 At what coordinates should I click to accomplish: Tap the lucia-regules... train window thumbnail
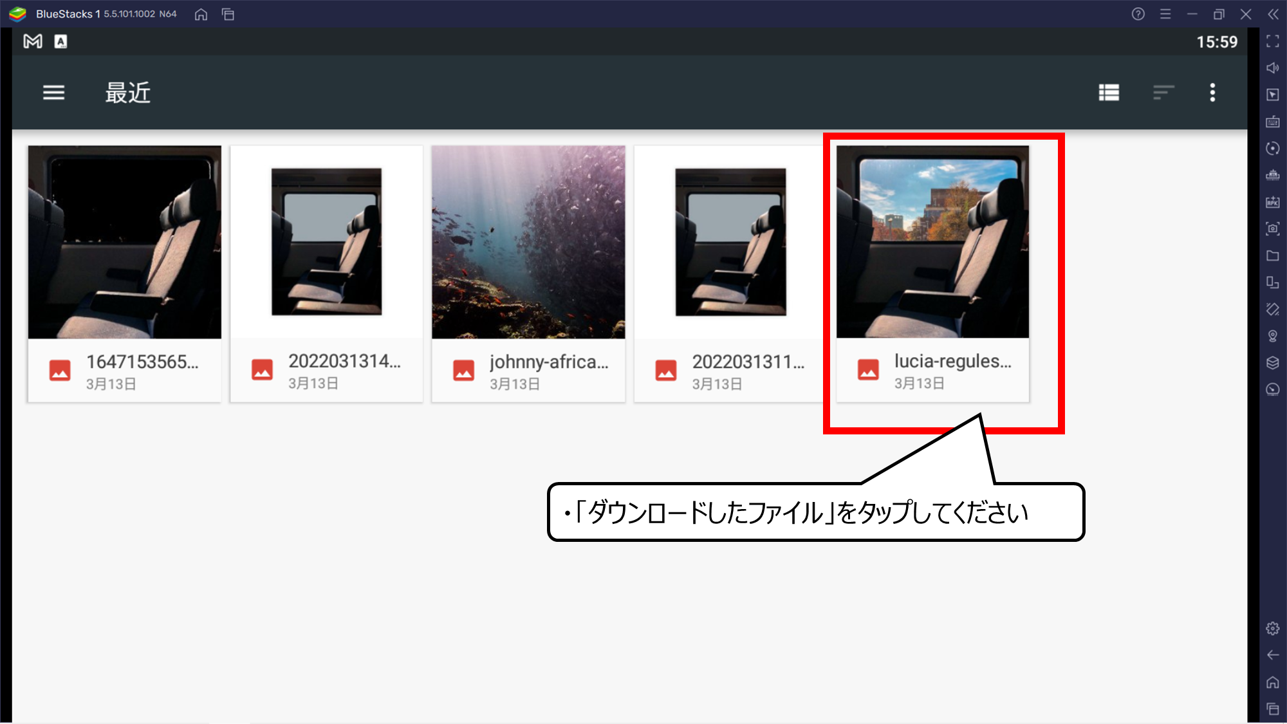[932, 242]
